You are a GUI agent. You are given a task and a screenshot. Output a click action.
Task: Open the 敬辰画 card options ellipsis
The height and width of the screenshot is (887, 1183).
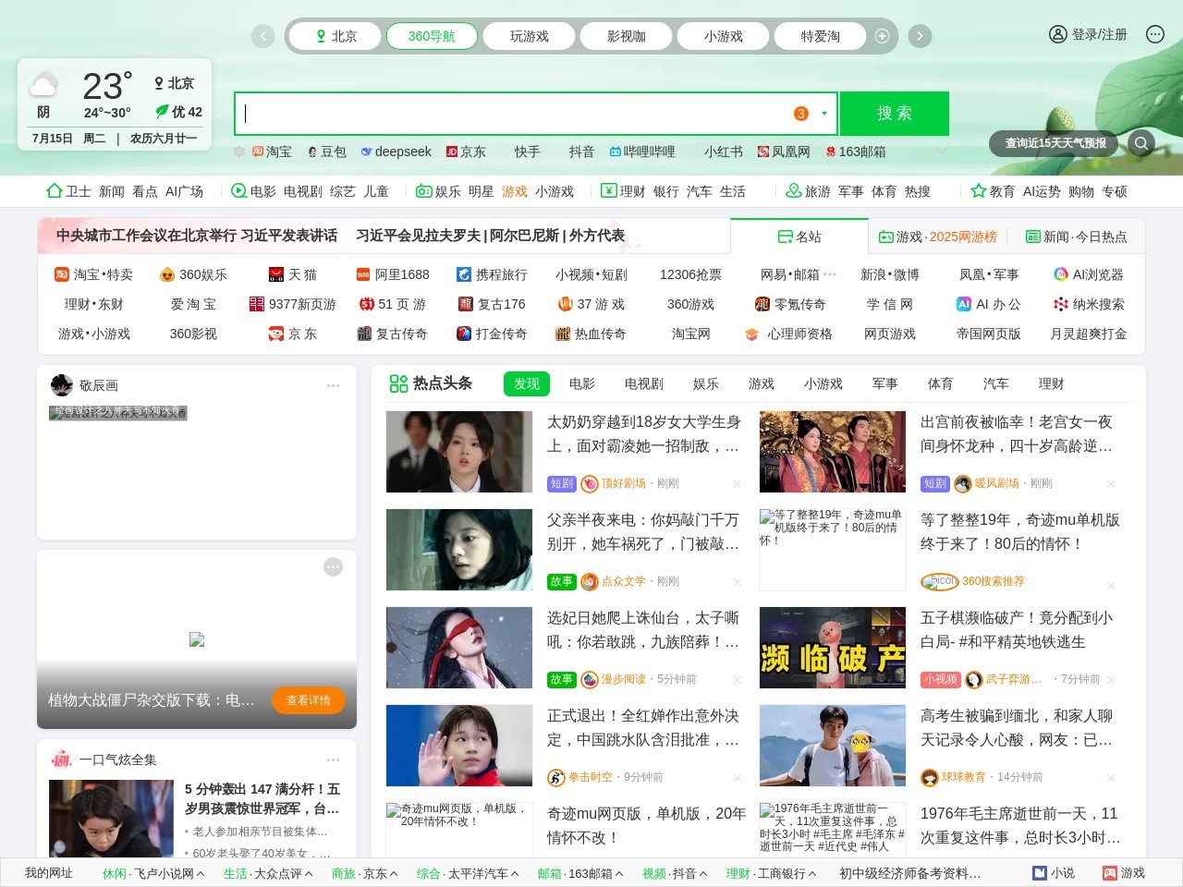pyautogui.click(x=333, y=385)
